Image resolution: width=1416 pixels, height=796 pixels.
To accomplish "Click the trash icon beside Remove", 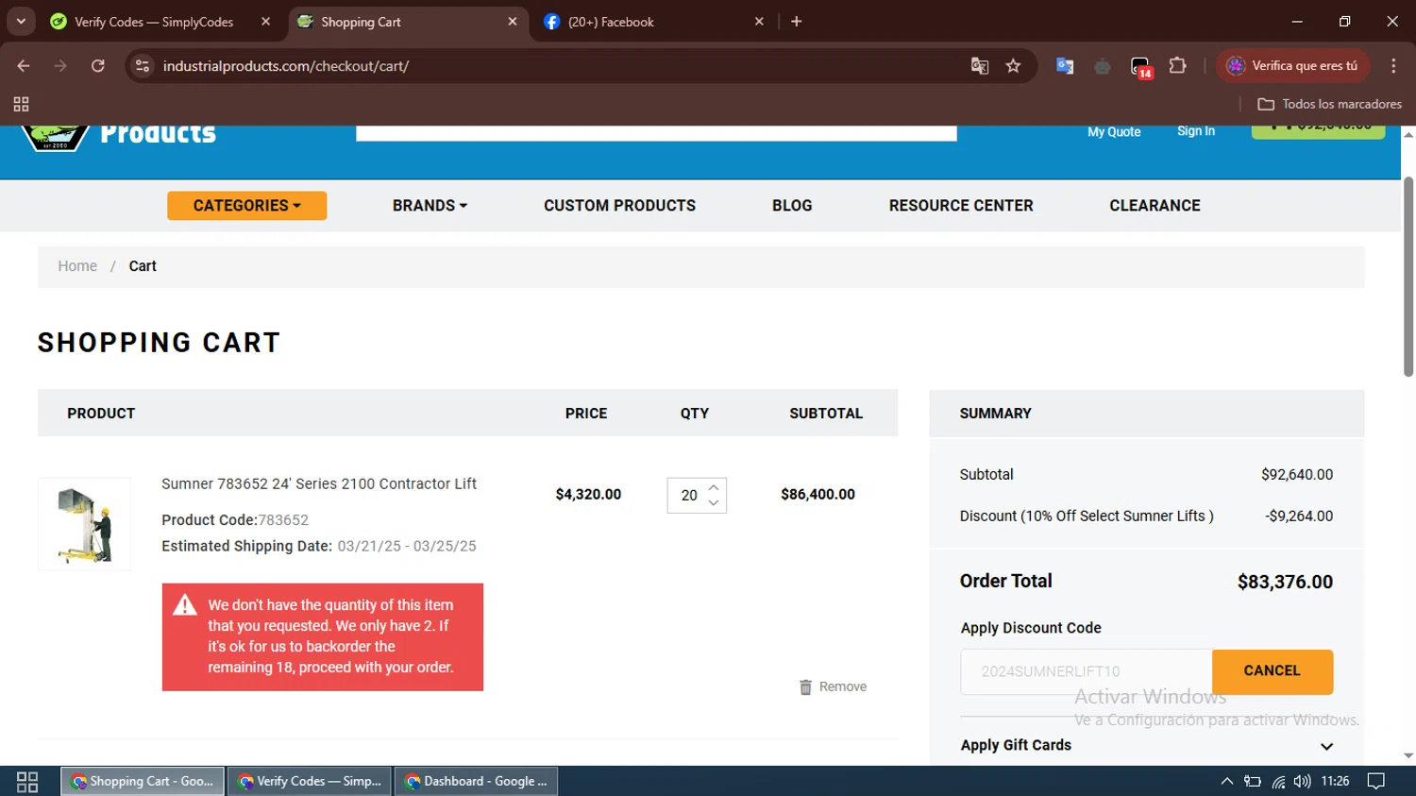I will coord(805,687).
